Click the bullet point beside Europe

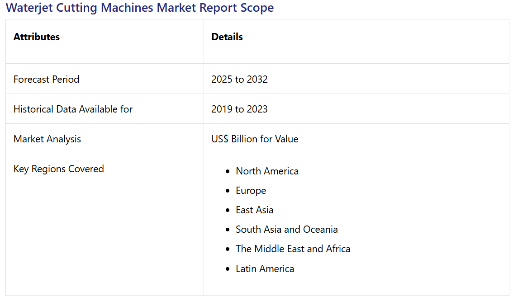[228, 191]
